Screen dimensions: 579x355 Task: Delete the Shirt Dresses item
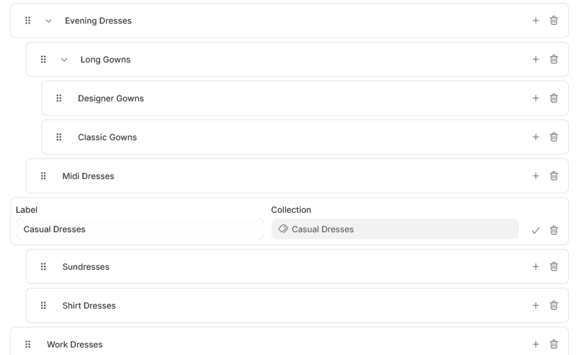554,305
